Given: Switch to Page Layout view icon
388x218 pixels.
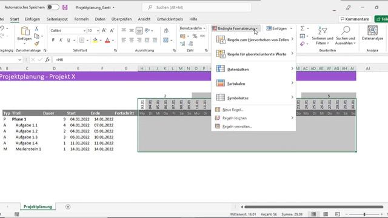Looking at the screenshot, I should [x=326, y=214].
